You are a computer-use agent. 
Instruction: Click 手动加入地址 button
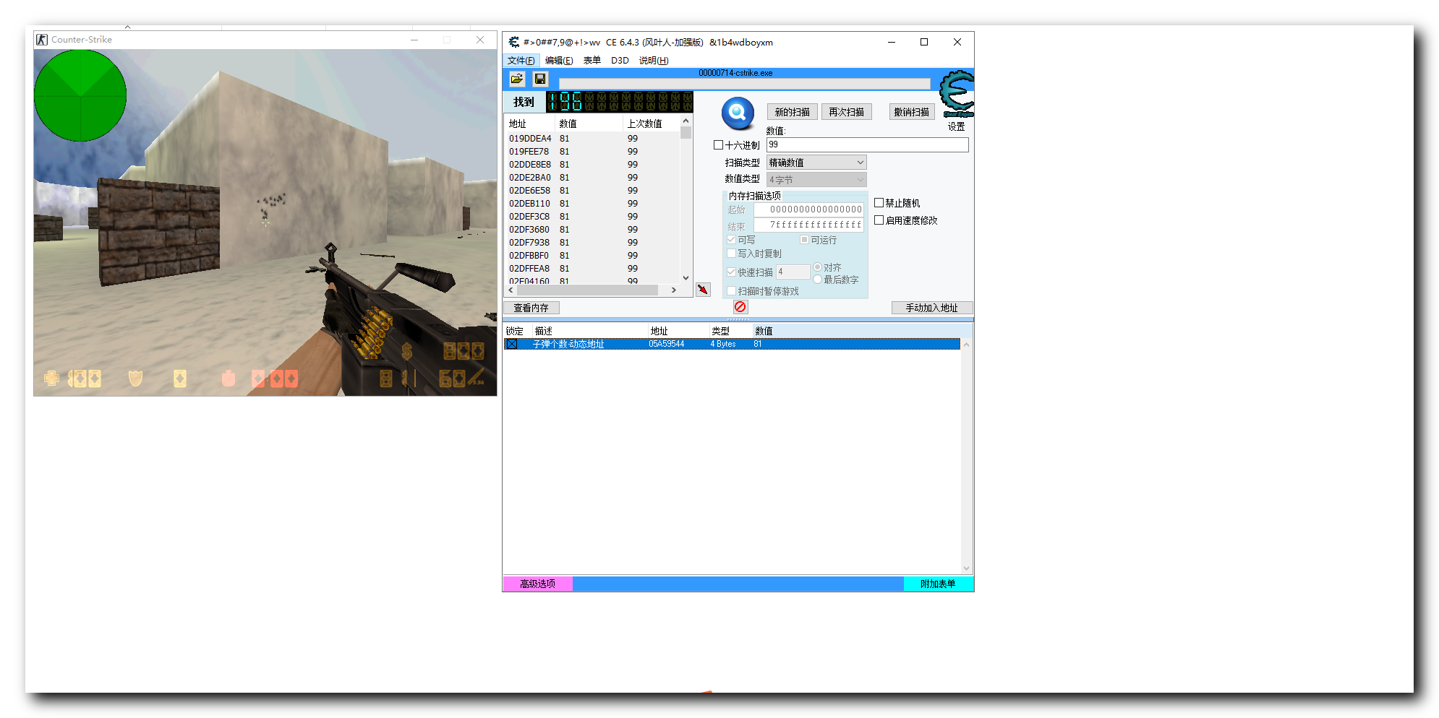click(x=932, y=308)
